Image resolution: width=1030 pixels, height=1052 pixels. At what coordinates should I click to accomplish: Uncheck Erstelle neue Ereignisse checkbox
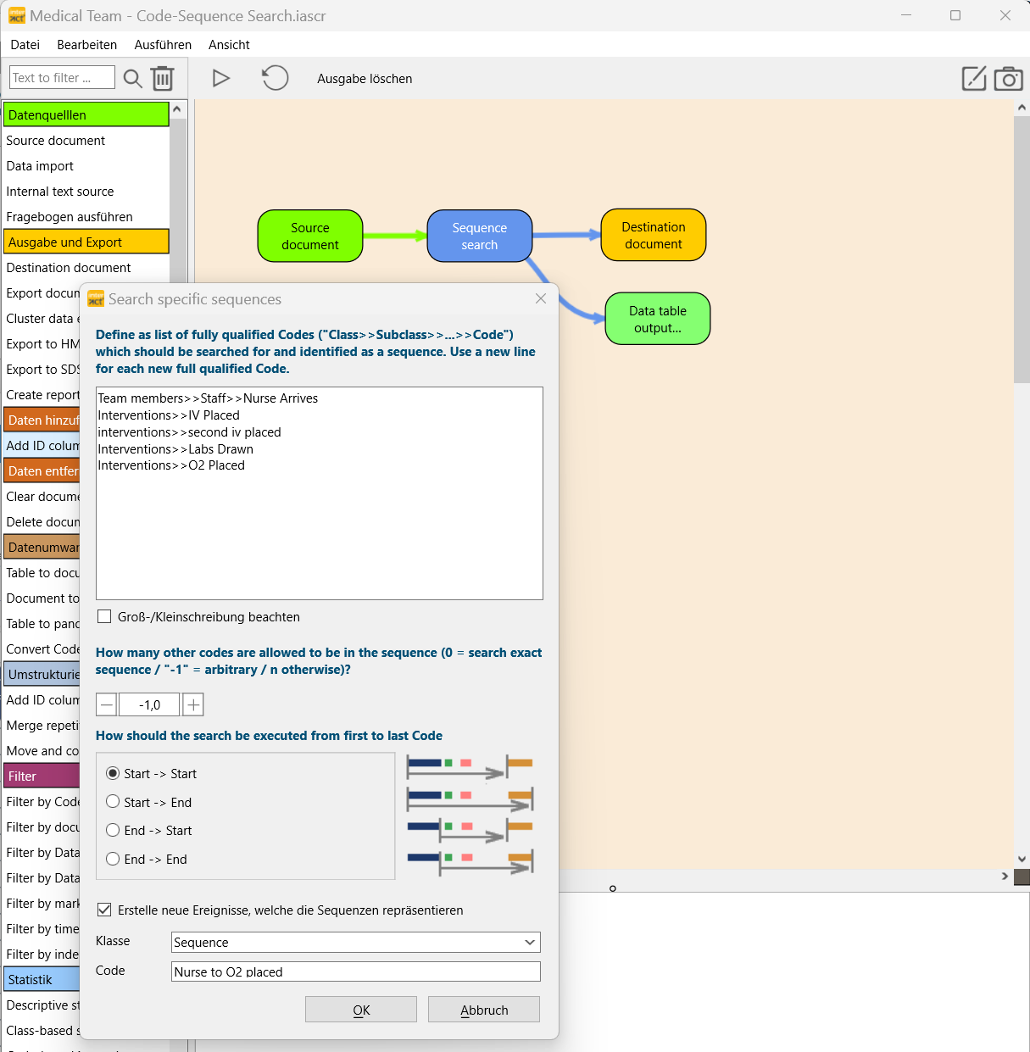coord(104,910)
